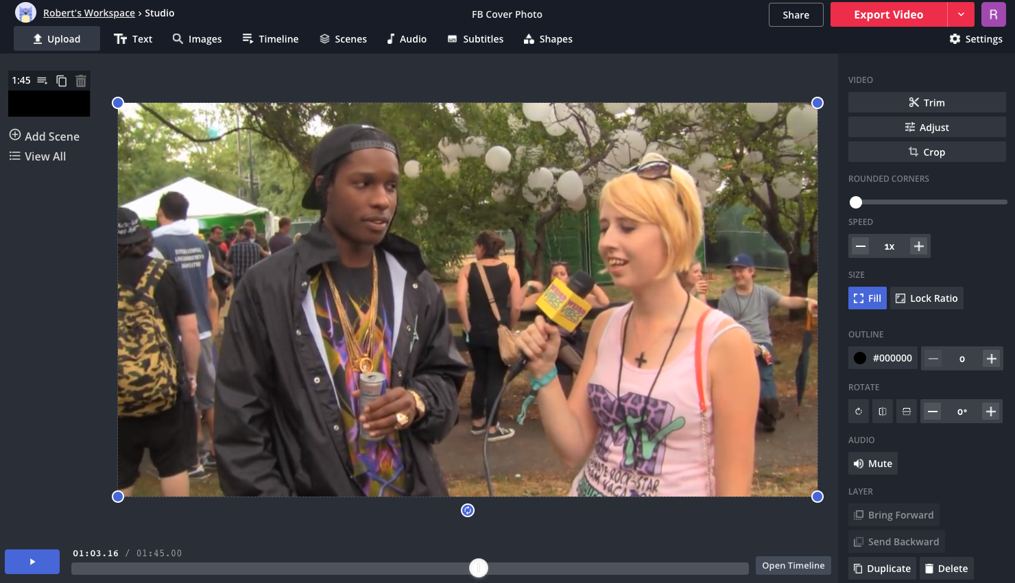Flip the video vertically
The width and height of the screenshot is (1015, 583).
[907, 412]
